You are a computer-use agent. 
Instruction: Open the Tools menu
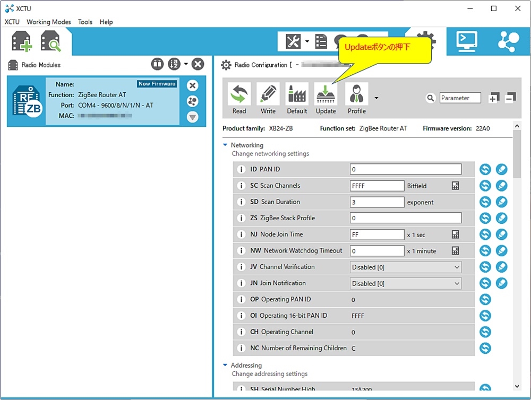(x=85, y=22)
